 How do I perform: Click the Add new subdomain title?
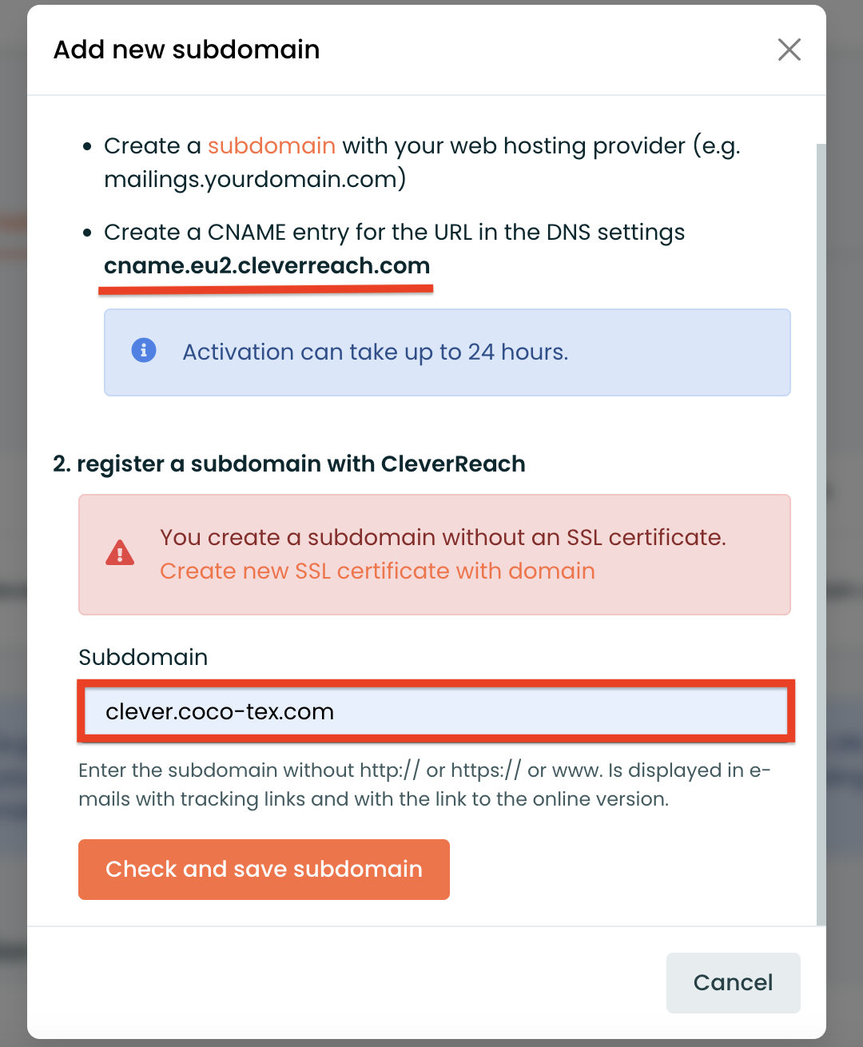[186, 50]
